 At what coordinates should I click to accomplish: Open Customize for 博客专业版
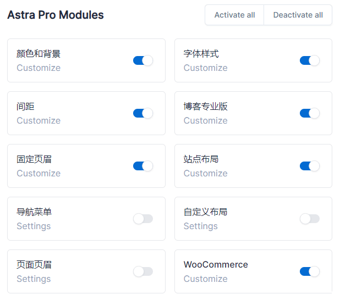205,121
